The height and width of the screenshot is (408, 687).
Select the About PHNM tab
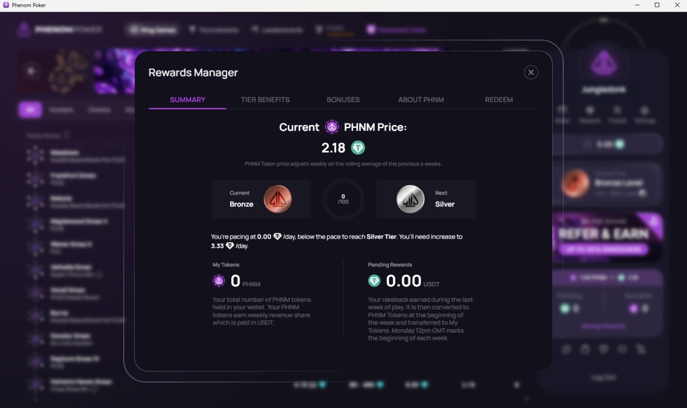pos(421,100)
